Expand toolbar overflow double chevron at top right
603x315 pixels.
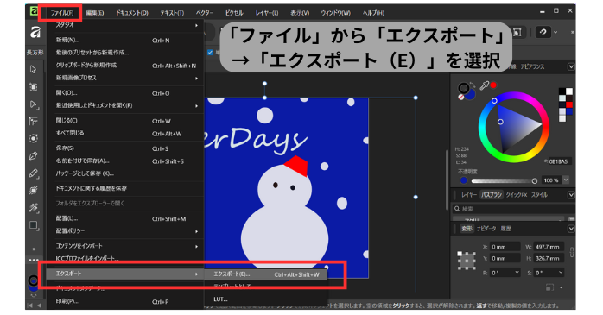click(572, 32)
